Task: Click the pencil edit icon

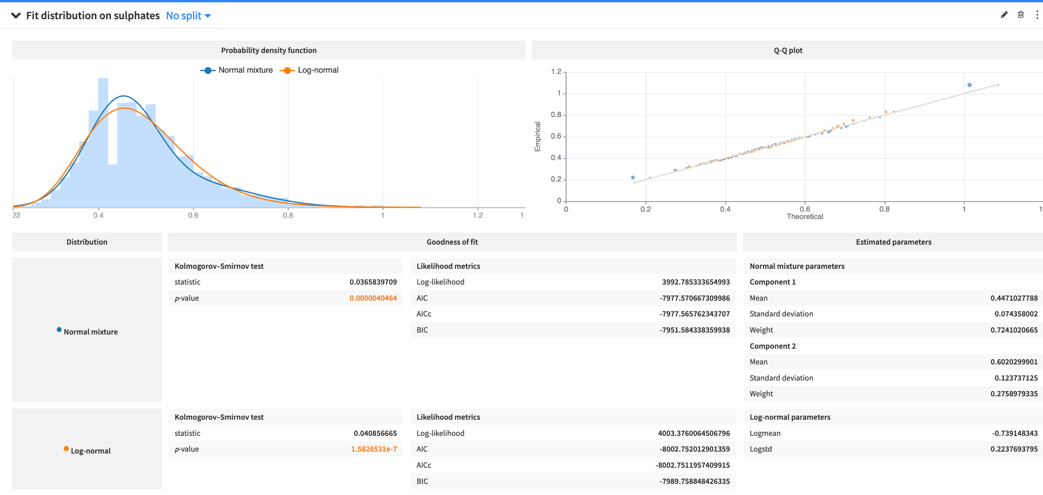Action: click(x=1004, y=15)
